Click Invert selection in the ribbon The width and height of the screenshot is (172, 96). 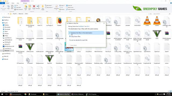tap(70, 9)
